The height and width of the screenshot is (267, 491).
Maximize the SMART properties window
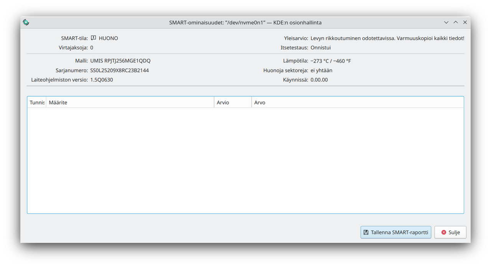click(456, 22)
